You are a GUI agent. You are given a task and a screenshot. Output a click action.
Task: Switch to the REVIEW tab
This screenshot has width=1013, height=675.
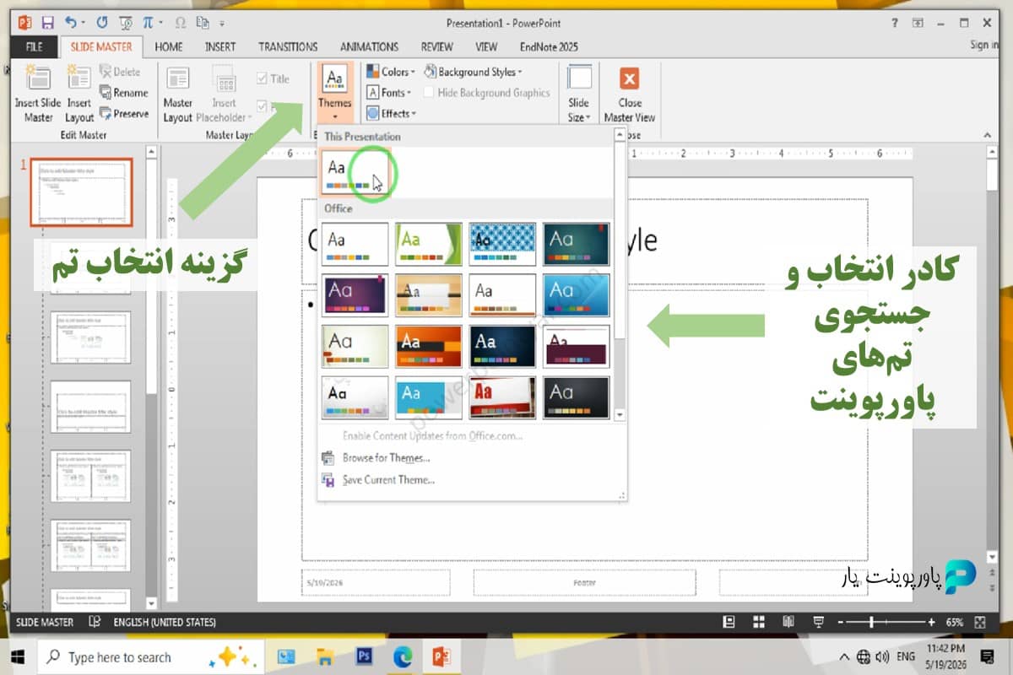(437, 46)
